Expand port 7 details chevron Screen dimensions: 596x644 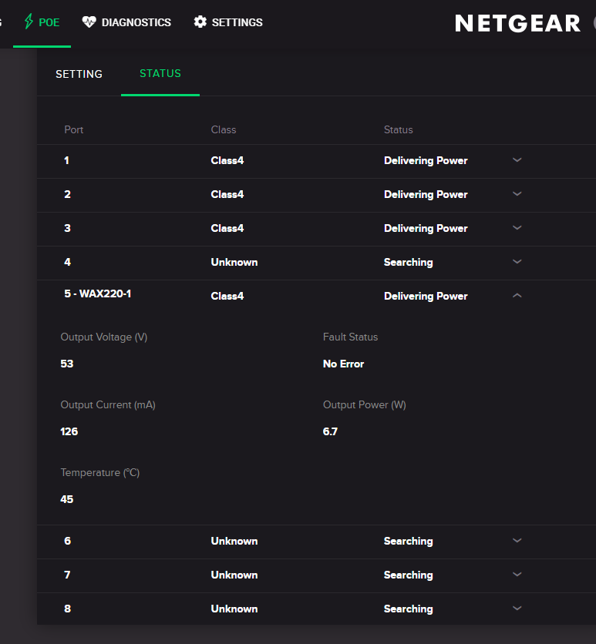pos(517,575)
